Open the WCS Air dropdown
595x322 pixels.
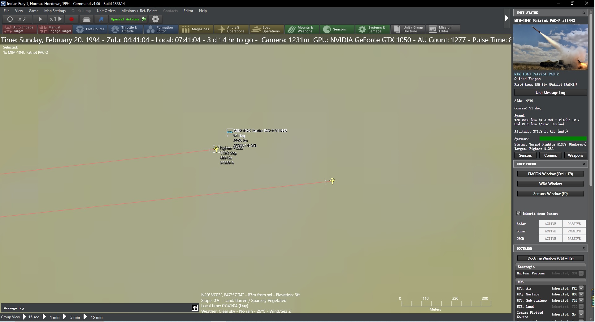tap(581, 288)
